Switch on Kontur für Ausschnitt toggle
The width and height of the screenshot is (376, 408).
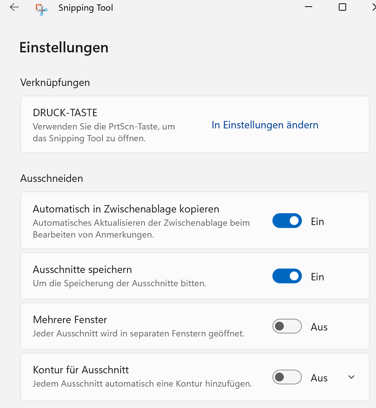(x=287, y=377)
